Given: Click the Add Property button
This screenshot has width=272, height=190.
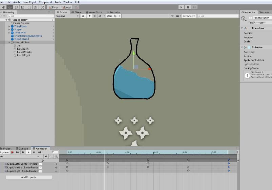Looking at the screenshot, I should [x=28, y=177].
